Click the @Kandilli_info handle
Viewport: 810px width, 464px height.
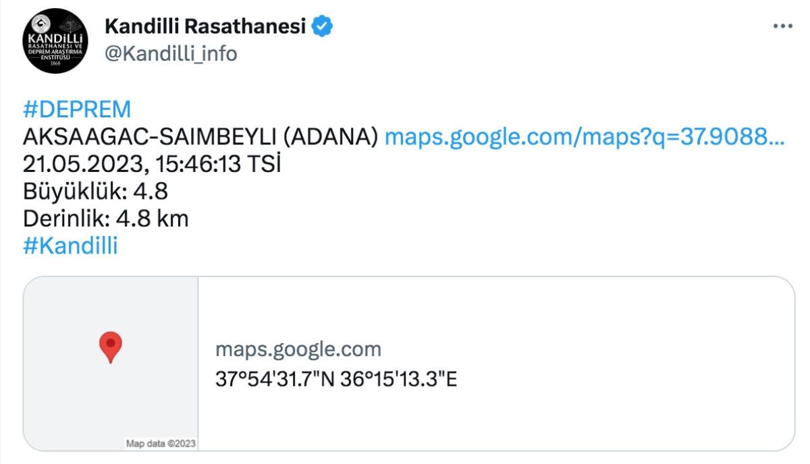(171, 53)
